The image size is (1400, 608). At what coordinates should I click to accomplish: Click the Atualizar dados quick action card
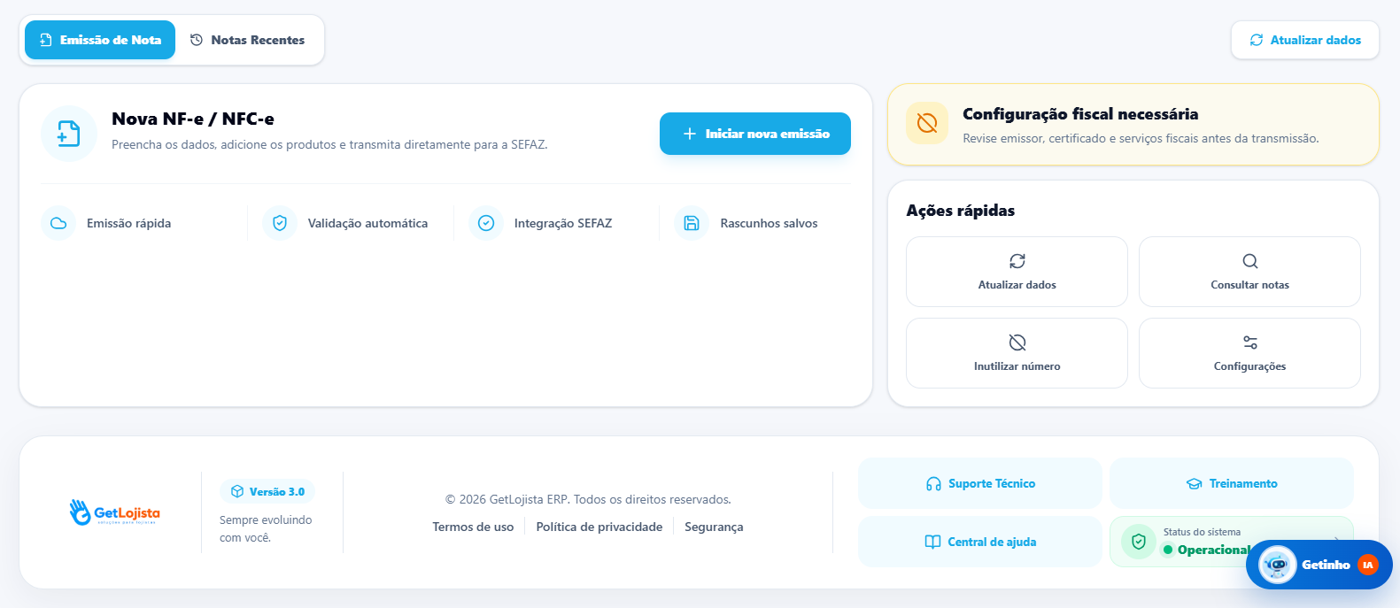point(1017,272)
